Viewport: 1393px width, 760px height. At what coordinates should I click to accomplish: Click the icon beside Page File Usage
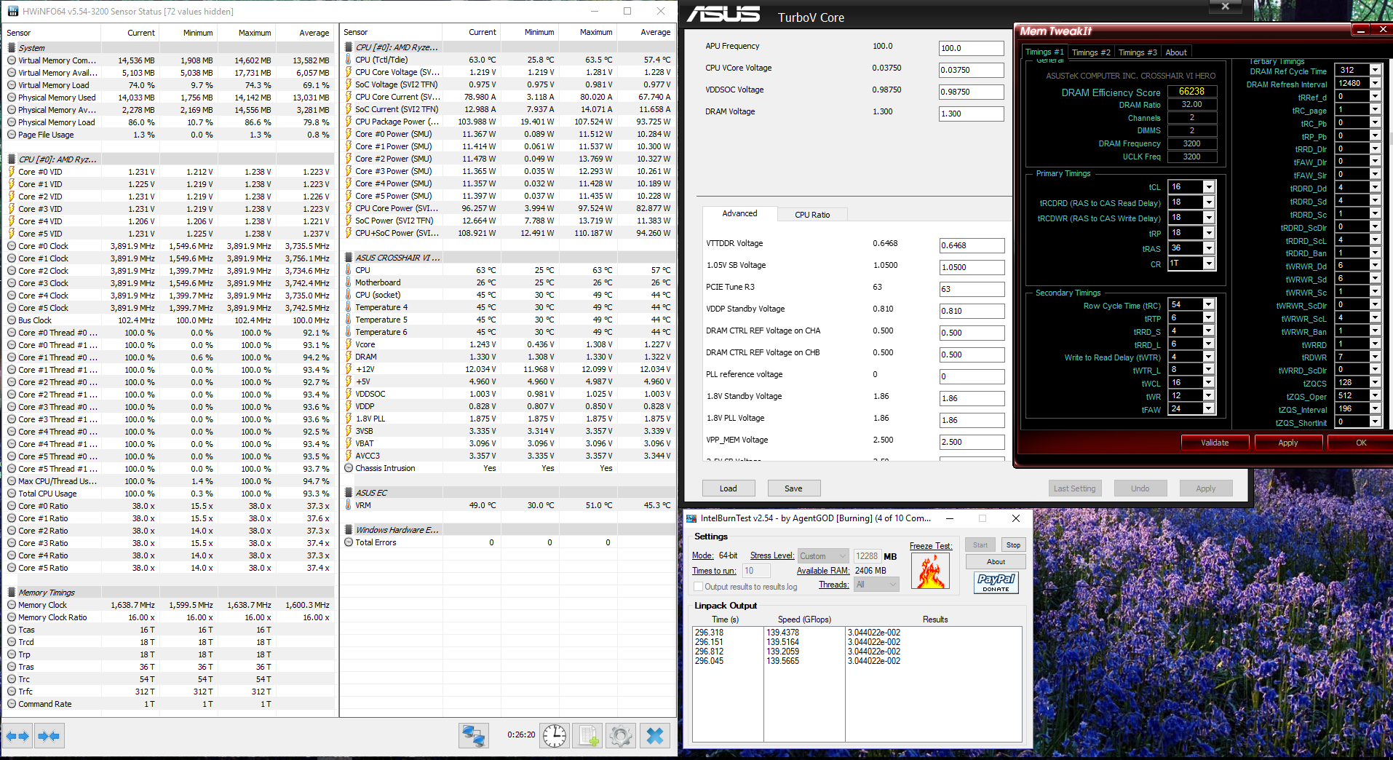(x=12, y=135)
